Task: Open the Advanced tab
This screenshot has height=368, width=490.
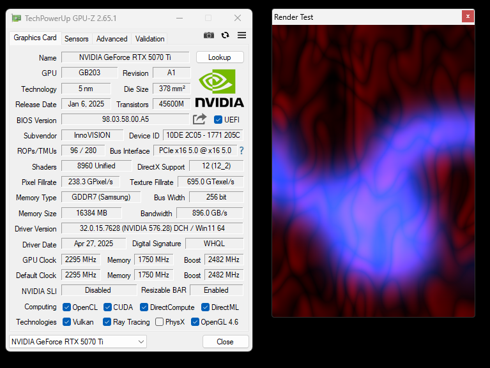Action: [x=112, y=39]
